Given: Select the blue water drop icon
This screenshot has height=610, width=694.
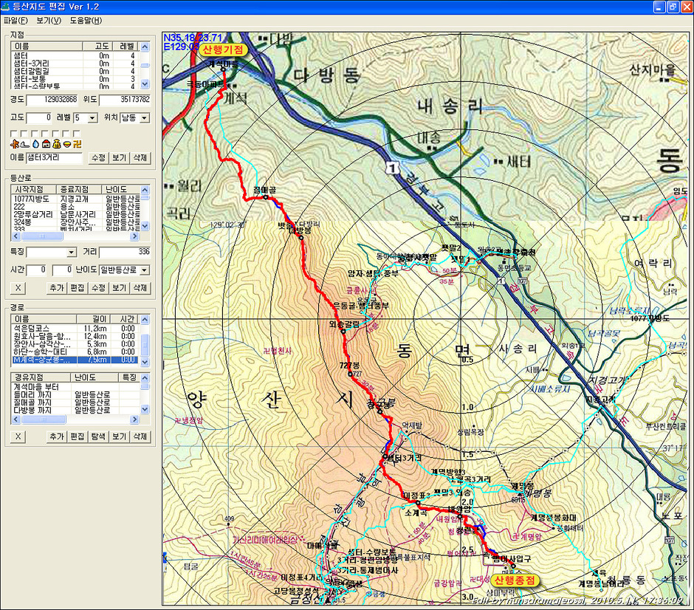Looking at the screenshot, I should pos(35,144).
